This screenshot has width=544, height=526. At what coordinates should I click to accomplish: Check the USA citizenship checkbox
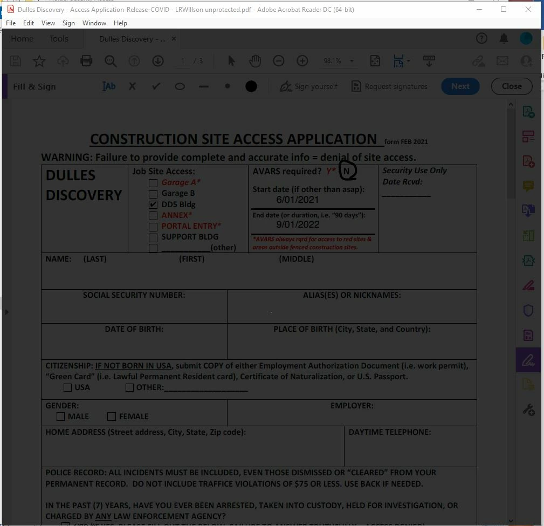point(67,387)
